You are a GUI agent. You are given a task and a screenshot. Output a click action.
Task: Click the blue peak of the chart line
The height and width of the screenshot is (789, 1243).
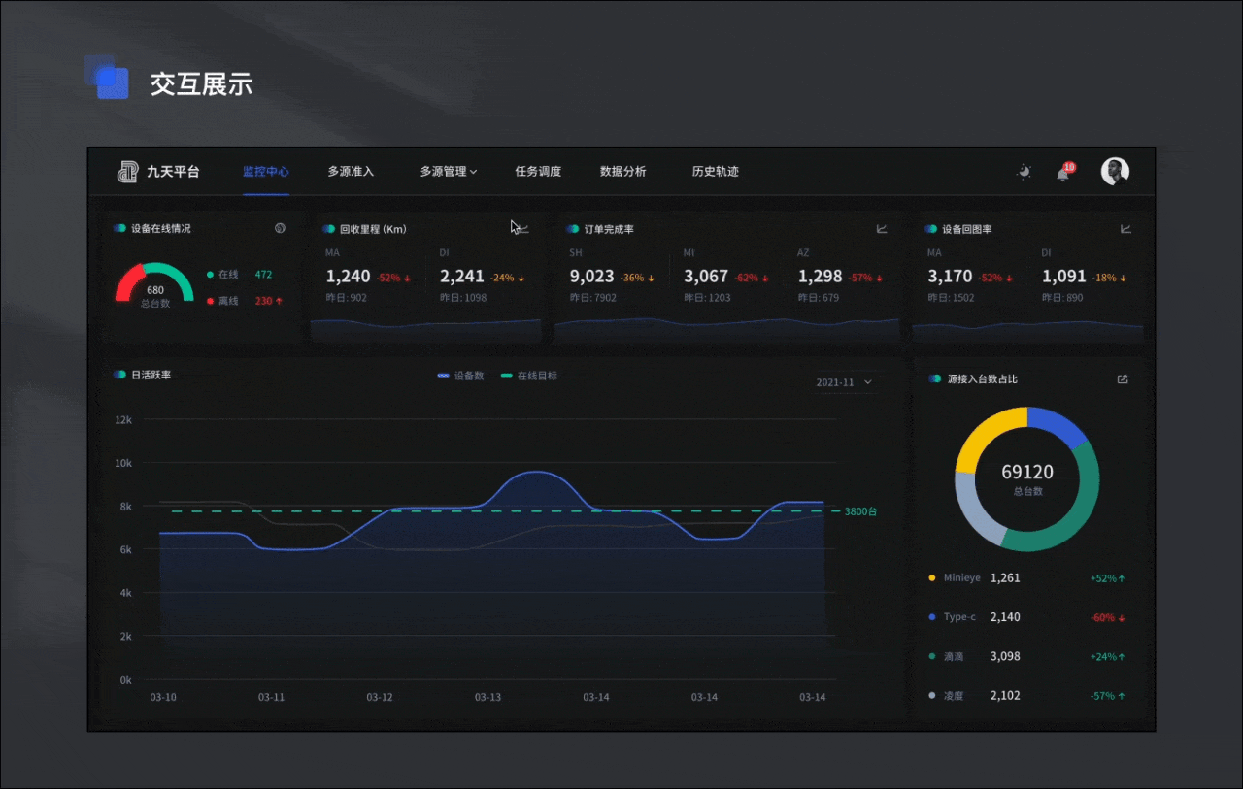pyautogui.click(x=535, y=472)
